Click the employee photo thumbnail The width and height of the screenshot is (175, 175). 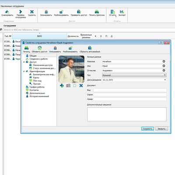(x=71, y=69)
